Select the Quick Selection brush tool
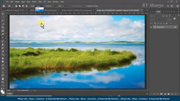This screenshot has height=101, width=180. pyautogui.click(x=3, y=24)
